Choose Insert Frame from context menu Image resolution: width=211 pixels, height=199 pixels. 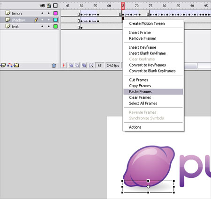pyautogui.click(x=140, y=32)
